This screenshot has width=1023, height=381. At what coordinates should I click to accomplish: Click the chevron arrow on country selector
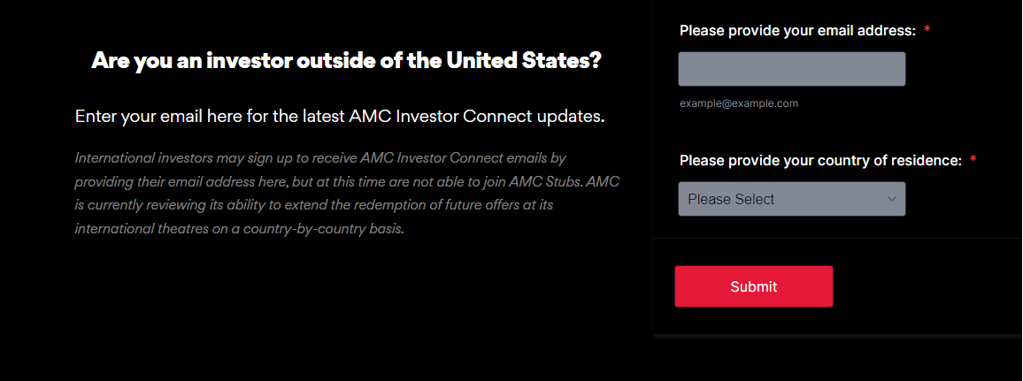tap(891, 199)
